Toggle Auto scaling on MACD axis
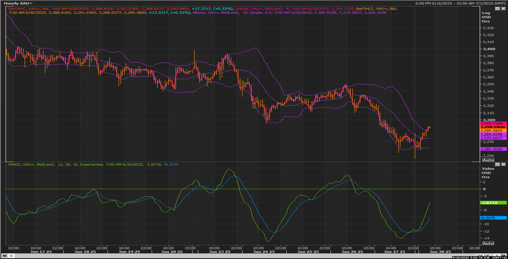Viewport: 508px width, 259px height. point(488,243)
